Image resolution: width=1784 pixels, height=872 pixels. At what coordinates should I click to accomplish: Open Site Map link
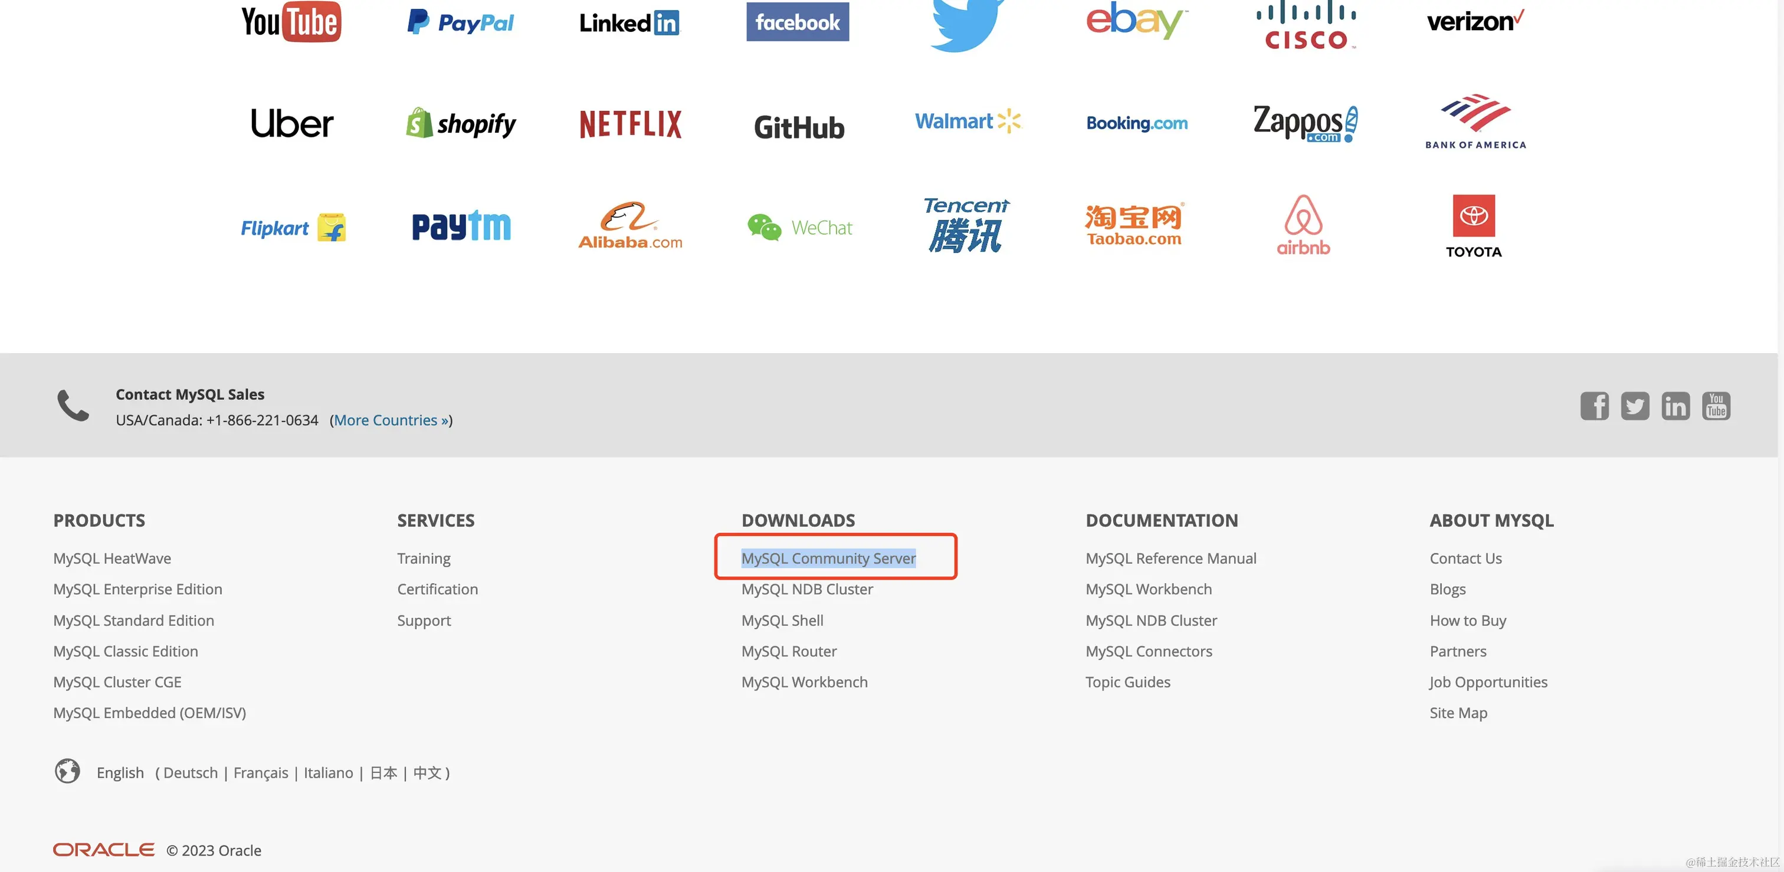[x=1458, y=713]
